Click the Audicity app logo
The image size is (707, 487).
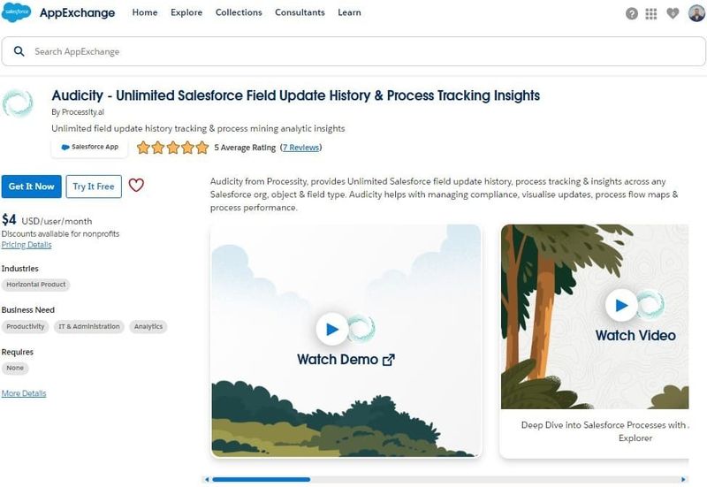[x=17, y=103]
